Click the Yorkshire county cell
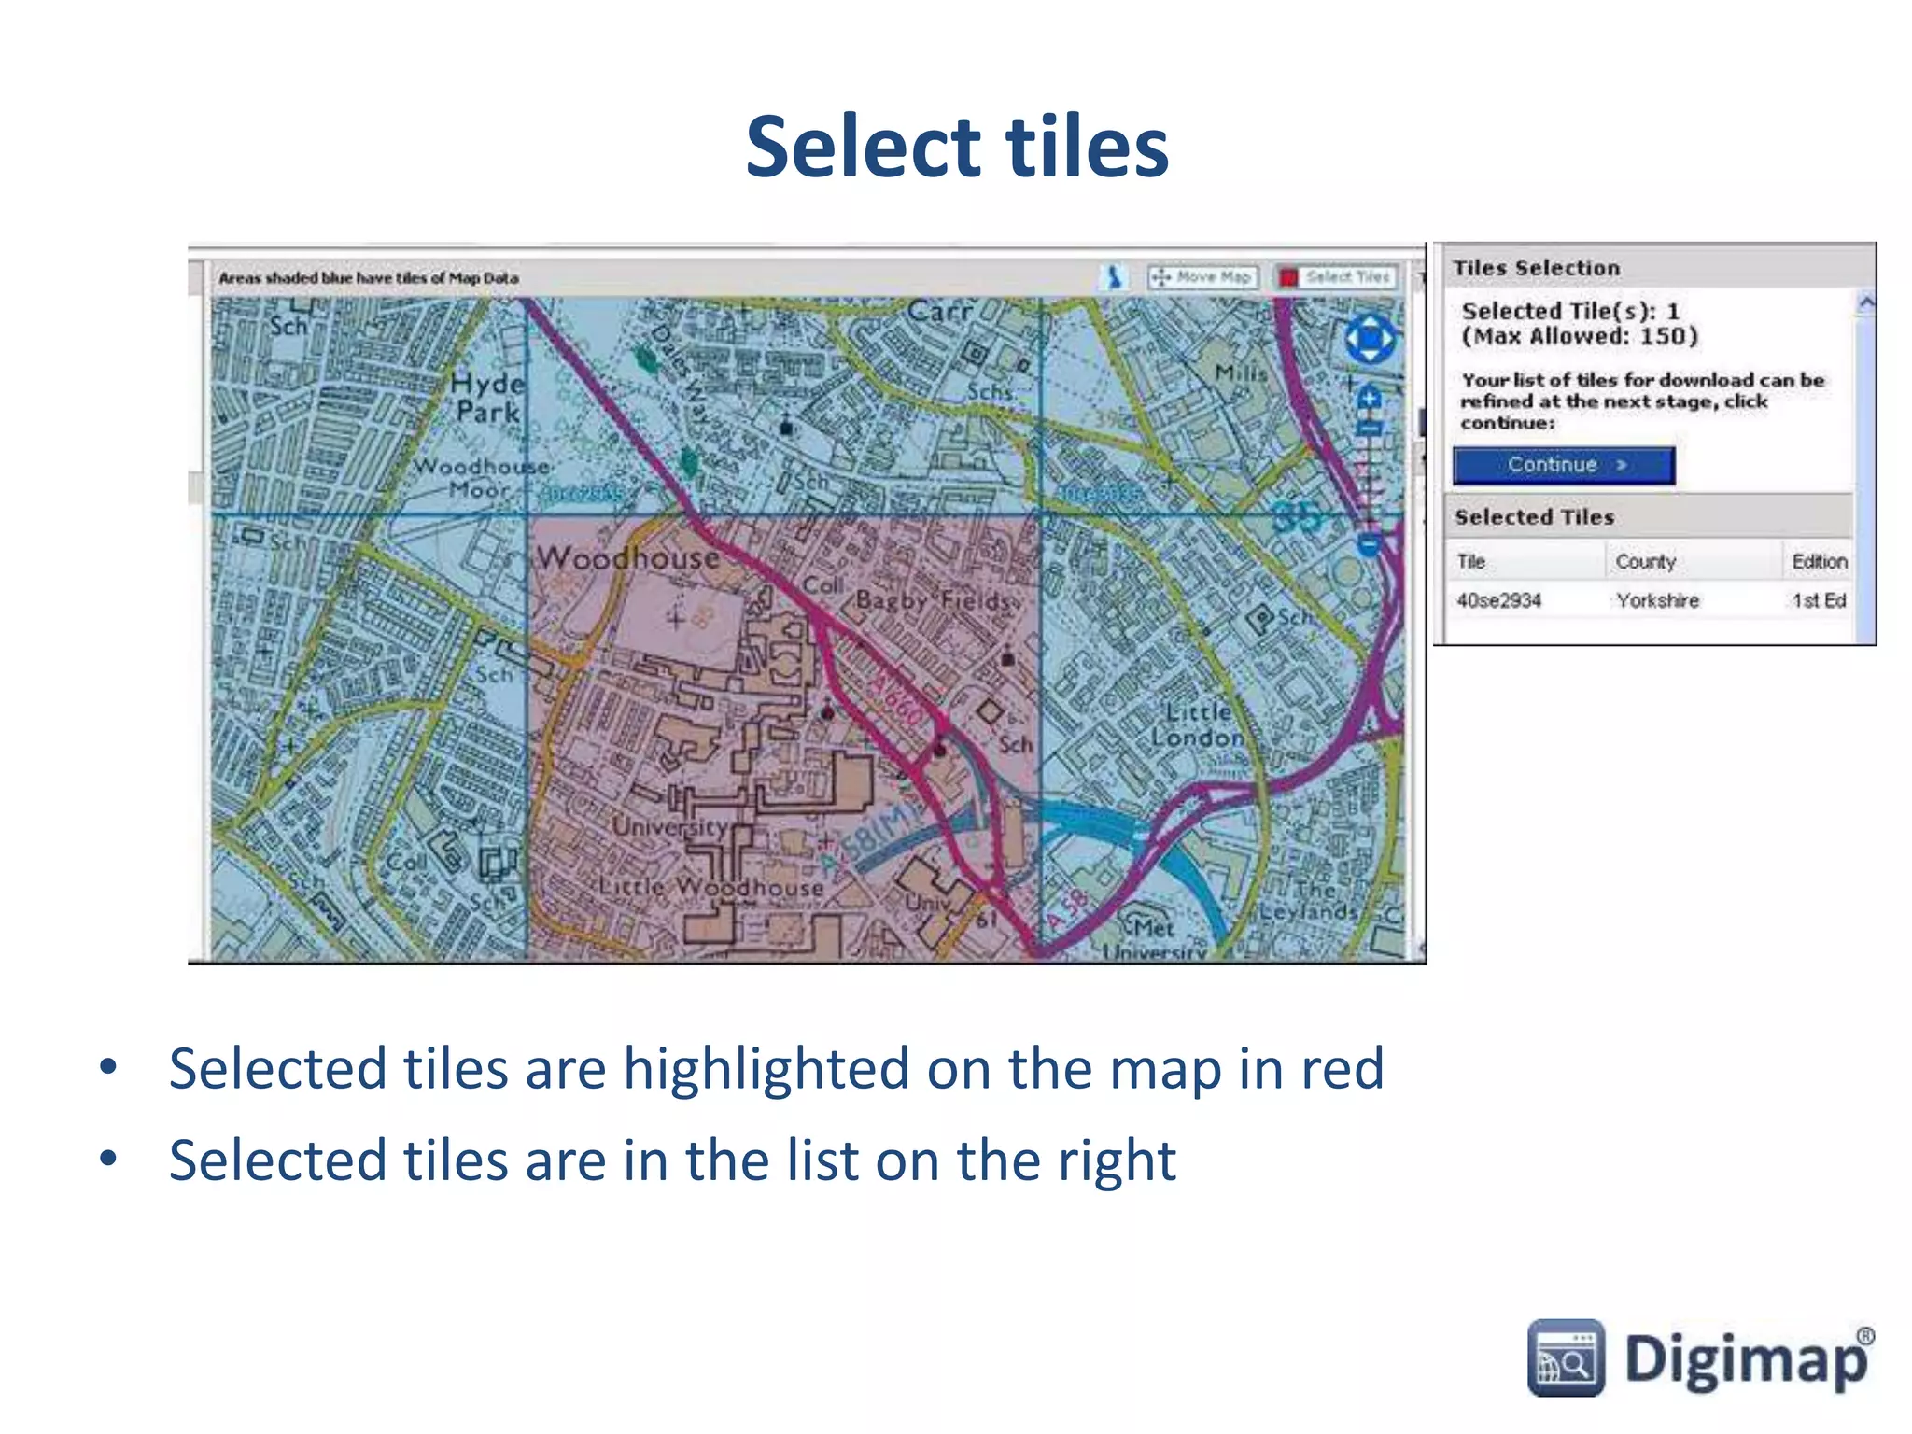Screen dimensions: 1912x1434 click(x=1657, y=600)
